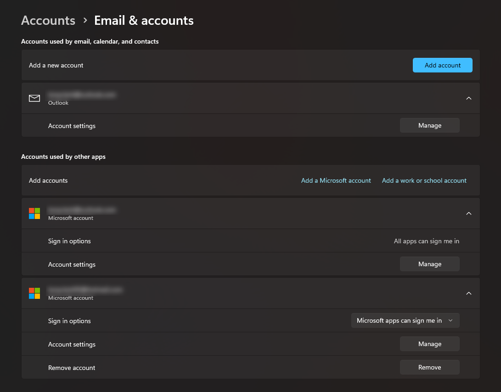This screenshot has width=501, height=392.
Task: Click the Microsoft logo beside the all-apps sign-in account
Action: click(x=34, y=213)
